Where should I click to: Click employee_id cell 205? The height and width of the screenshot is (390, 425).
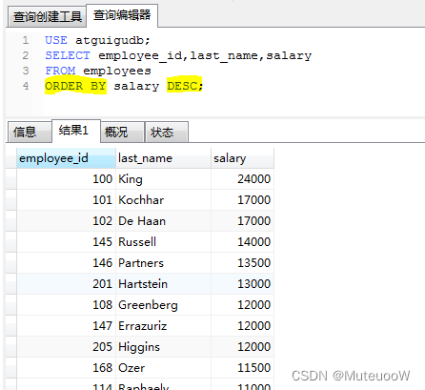[x=66, y=347]
